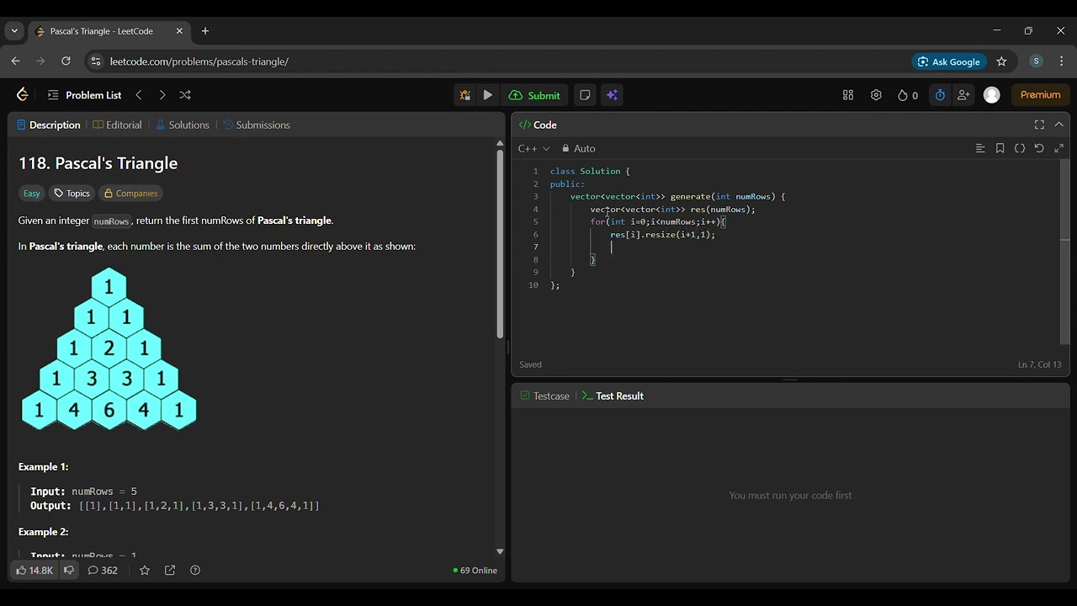
Task: Open the Problem List panel
Action: (x=84, y=95)
